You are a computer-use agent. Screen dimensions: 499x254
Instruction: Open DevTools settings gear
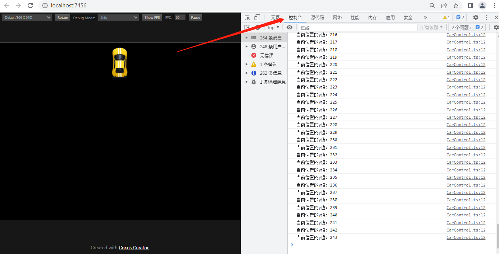[x=476, y=17]
